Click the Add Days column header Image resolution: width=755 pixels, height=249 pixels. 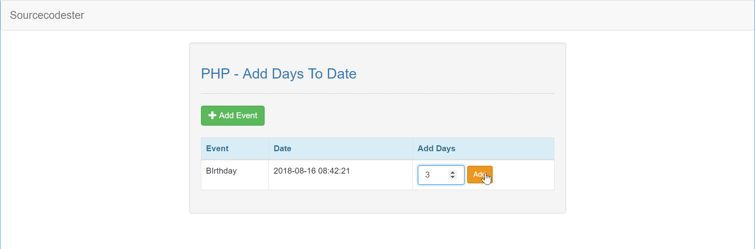[436, 148]
